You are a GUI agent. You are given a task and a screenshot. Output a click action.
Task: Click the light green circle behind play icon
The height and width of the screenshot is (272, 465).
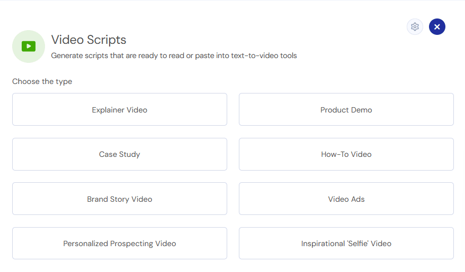tap(29, 46)
